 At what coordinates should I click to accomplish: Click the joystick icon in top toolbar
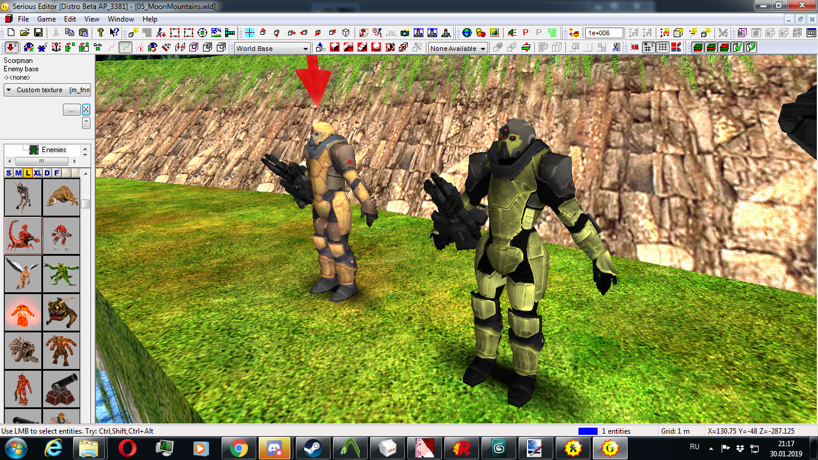click(x=446, y=32)
